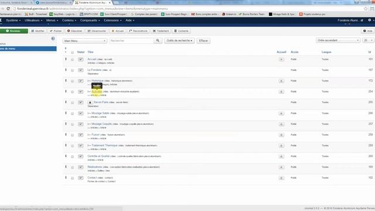Click the drag handle of the Accueil row
The width and height of the screenshot is (375, 211).
point(66,59)
